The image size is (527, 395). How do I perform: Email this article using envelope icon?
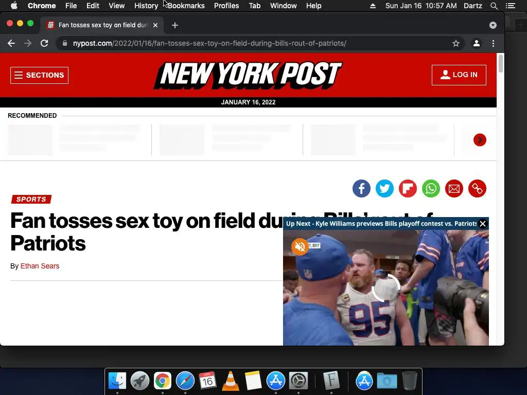tap(454, 188)
